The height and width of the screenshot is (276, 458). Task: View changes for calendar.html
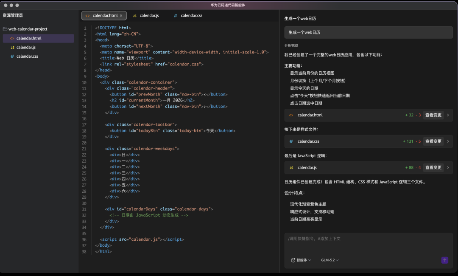tap(433, 115)
